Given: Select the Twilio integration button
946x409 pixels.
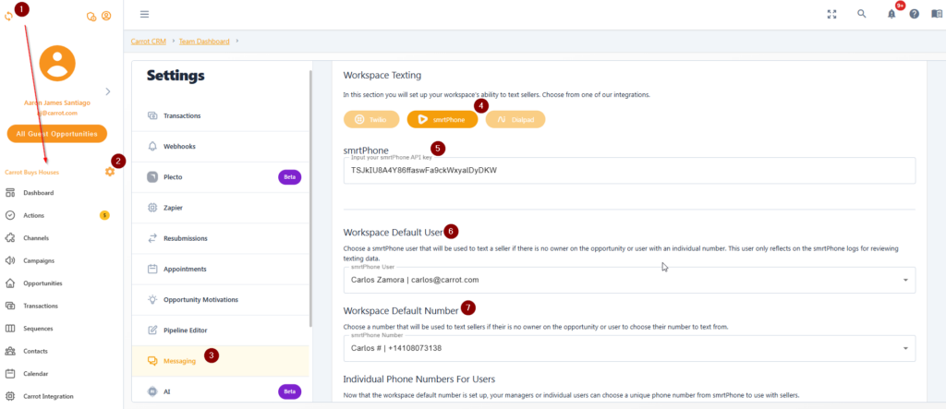Looking at the screenshot, I should click(x=371, y=119).
